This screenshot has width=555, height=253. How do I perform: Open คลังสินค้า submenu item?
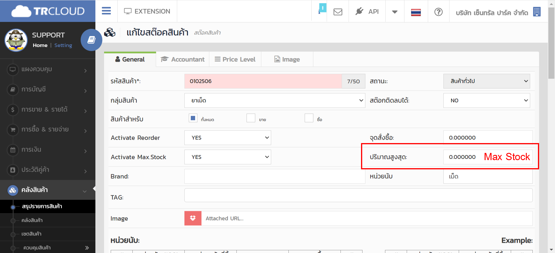click(x=48, y=220)
